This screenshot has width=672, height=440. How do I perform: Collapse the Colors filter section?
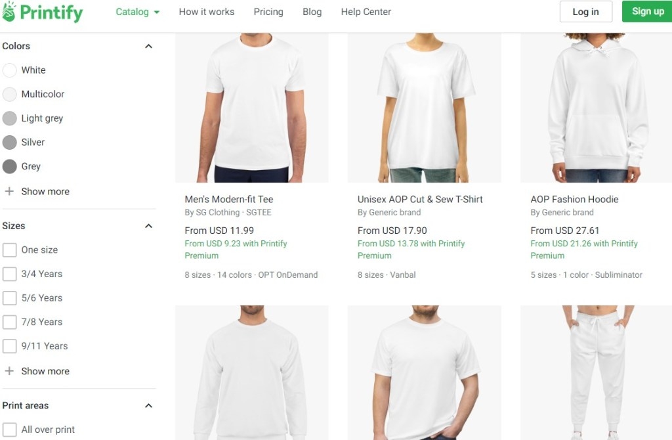click(x=148, y=47)
